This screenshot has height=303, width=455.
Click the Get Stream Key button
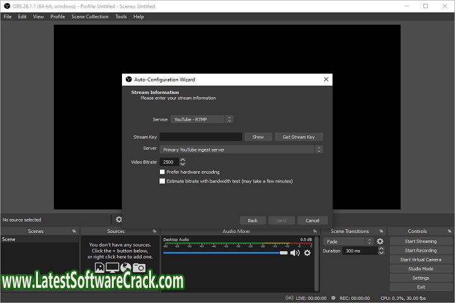[299, 137]
